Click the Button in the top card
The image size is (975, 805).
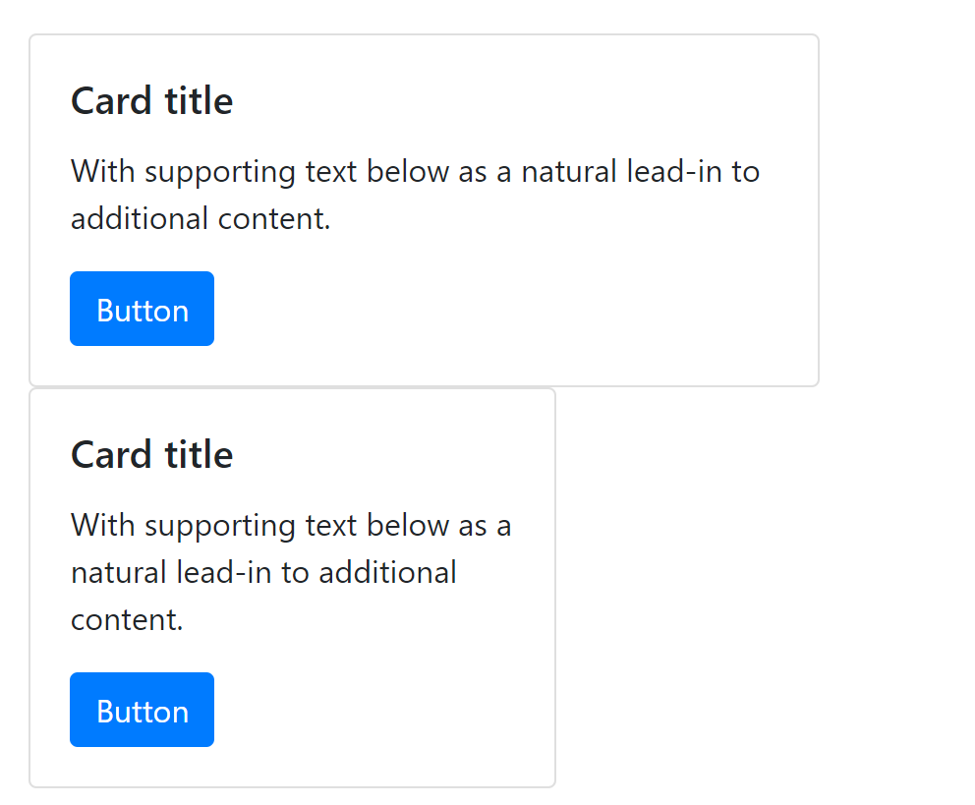coord(142,308)
